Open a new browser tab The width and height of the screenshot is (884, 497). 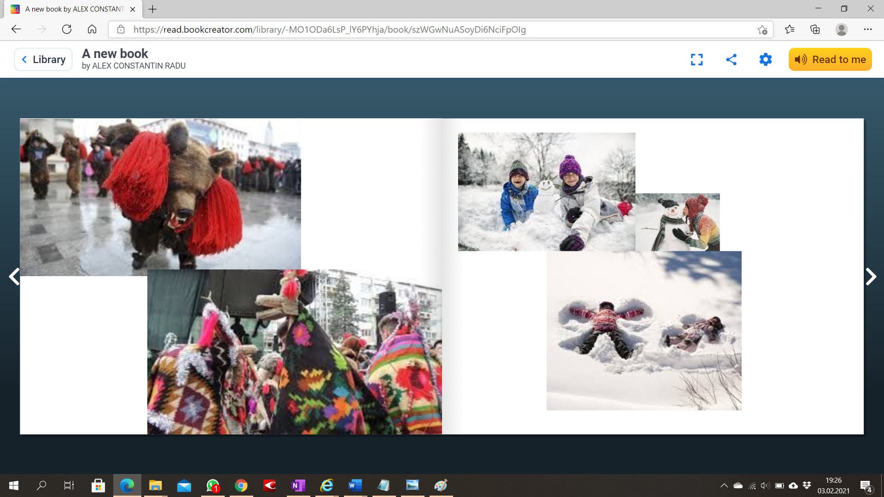coord(152,9)
